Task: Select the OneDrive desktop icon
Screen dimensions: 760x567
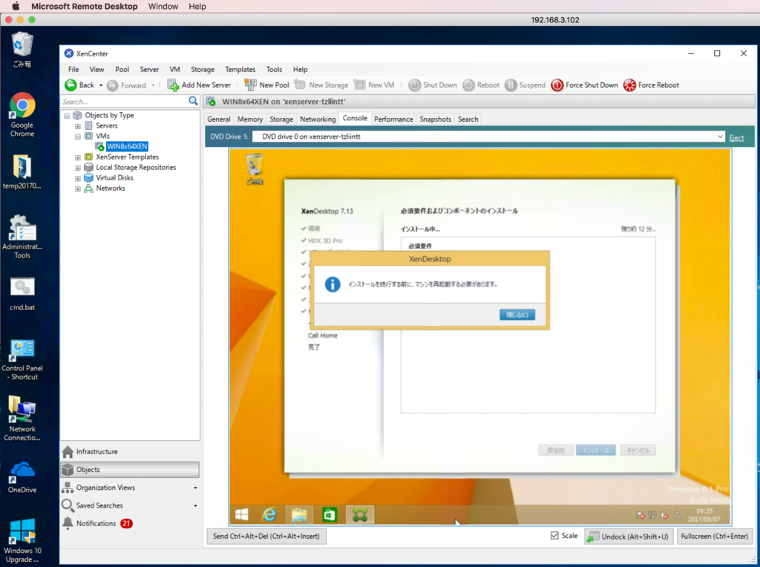Action: click(22, 477)
